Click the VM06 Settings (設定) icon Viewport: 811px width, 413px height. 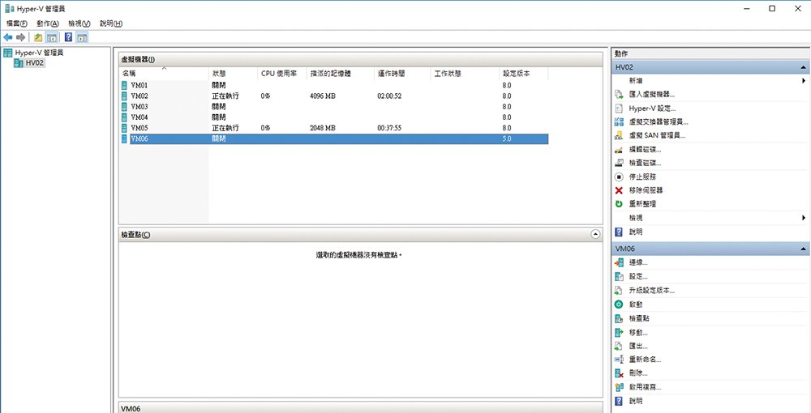(x=619, y=277)
